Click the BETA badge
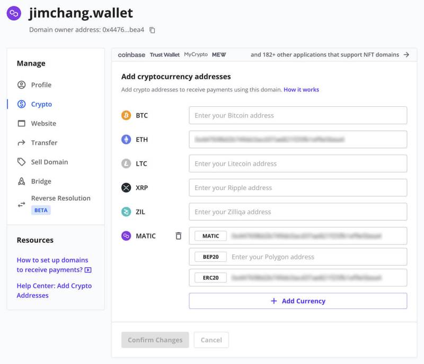This screenshot has width=424, height=364. 41,211
